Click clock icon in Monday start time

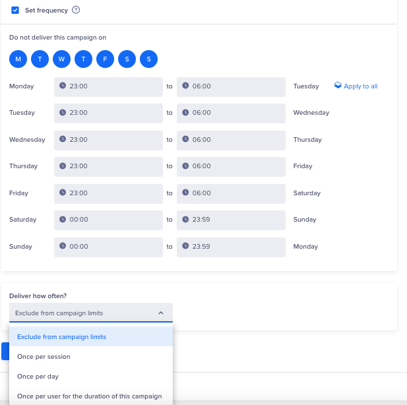click(63, 86)
